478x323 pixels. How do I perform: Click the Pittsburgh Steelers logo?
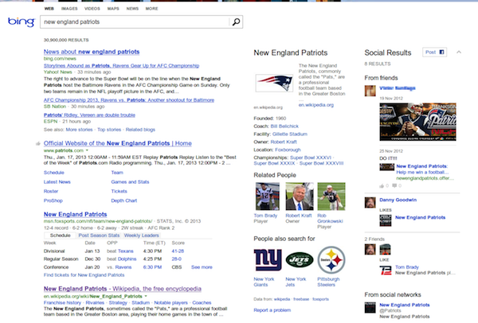pos(331,259)
